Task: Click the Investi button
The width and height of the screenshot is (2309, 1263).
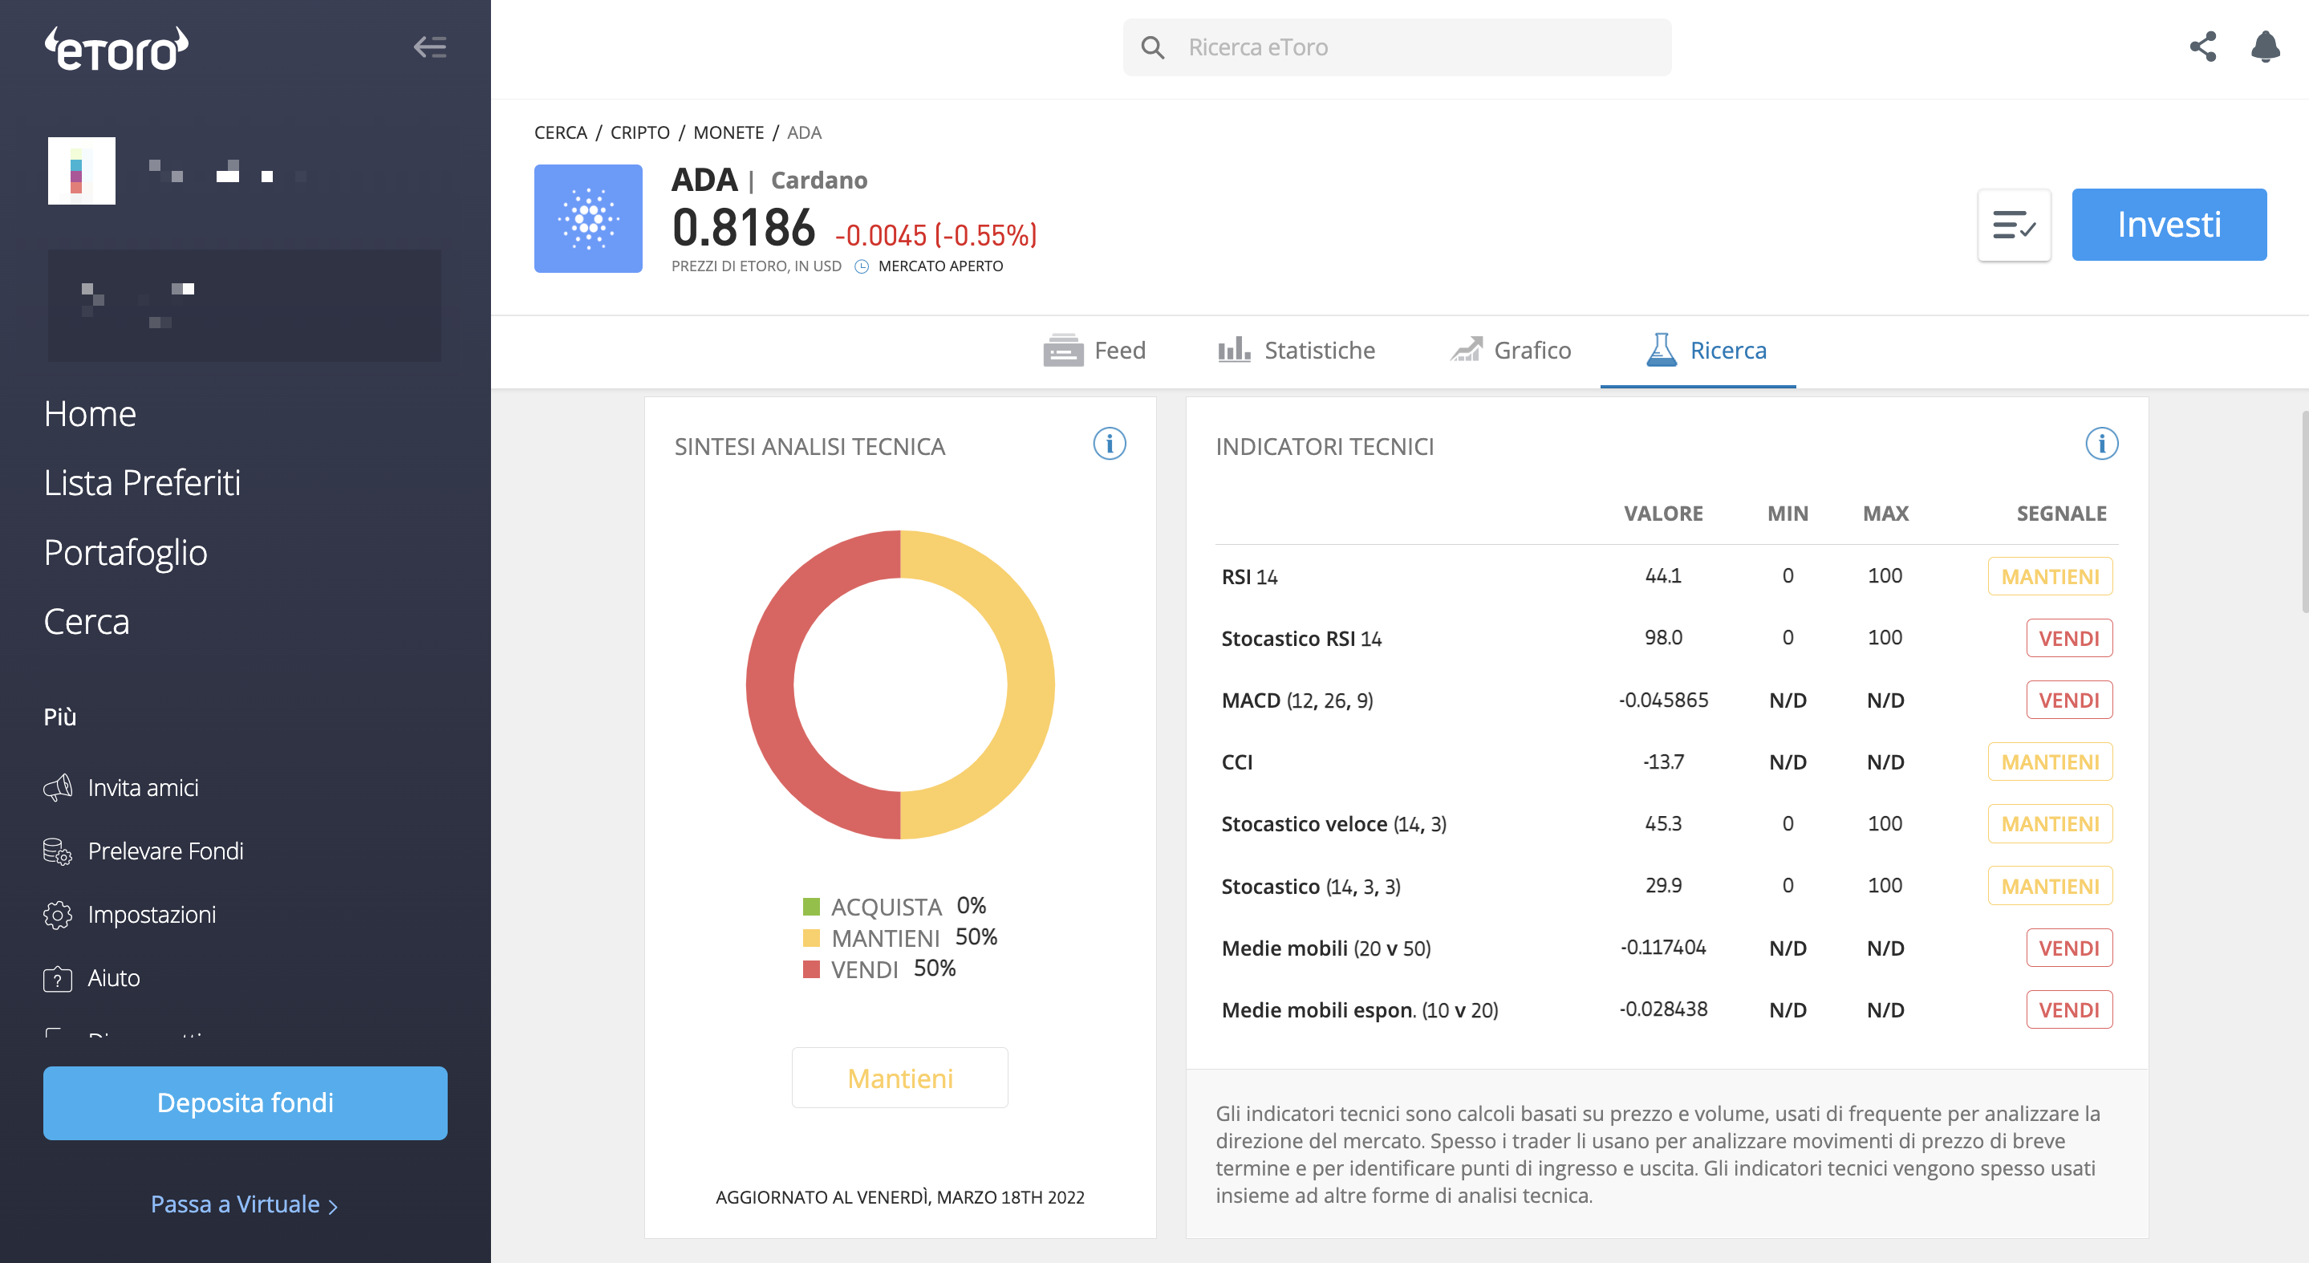Action: (x=2169, y=225)
